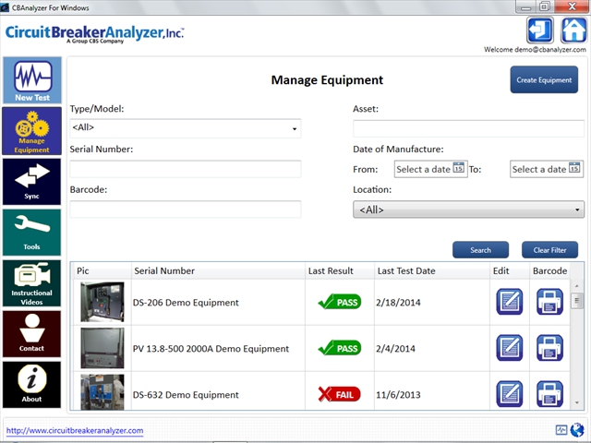This screenshot has height=443, width=591.
Task: Click the CBAnalyzer title bar app icon
Action: (x=5, y=7)
